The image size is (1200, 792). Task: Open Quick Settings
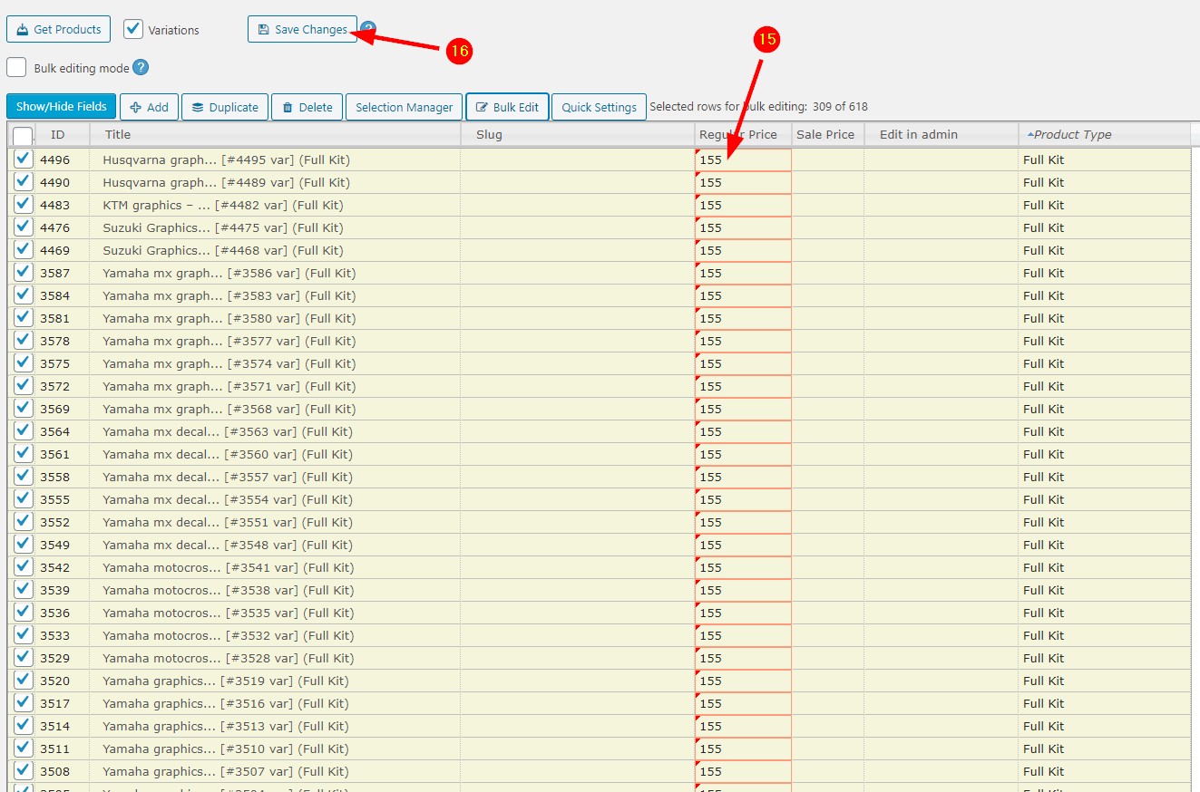coord(599,107)
